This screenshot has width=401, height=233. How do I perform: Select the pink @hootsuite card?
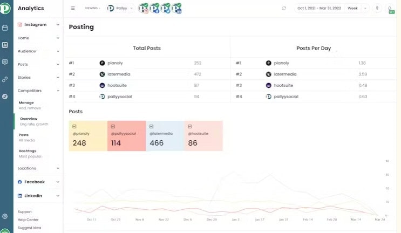click(x=203, y=136)
